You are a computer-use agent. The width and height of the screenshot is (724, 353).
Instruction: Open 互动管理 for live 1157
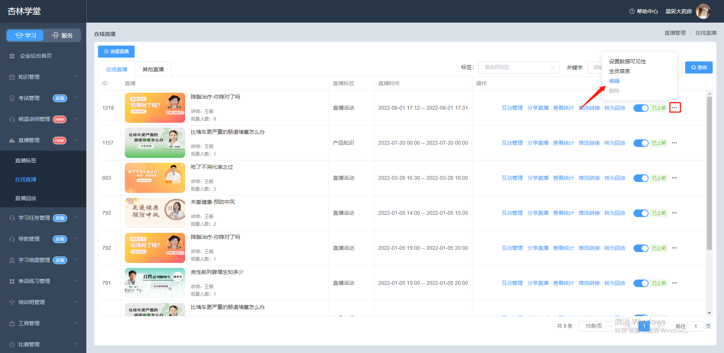512,143
